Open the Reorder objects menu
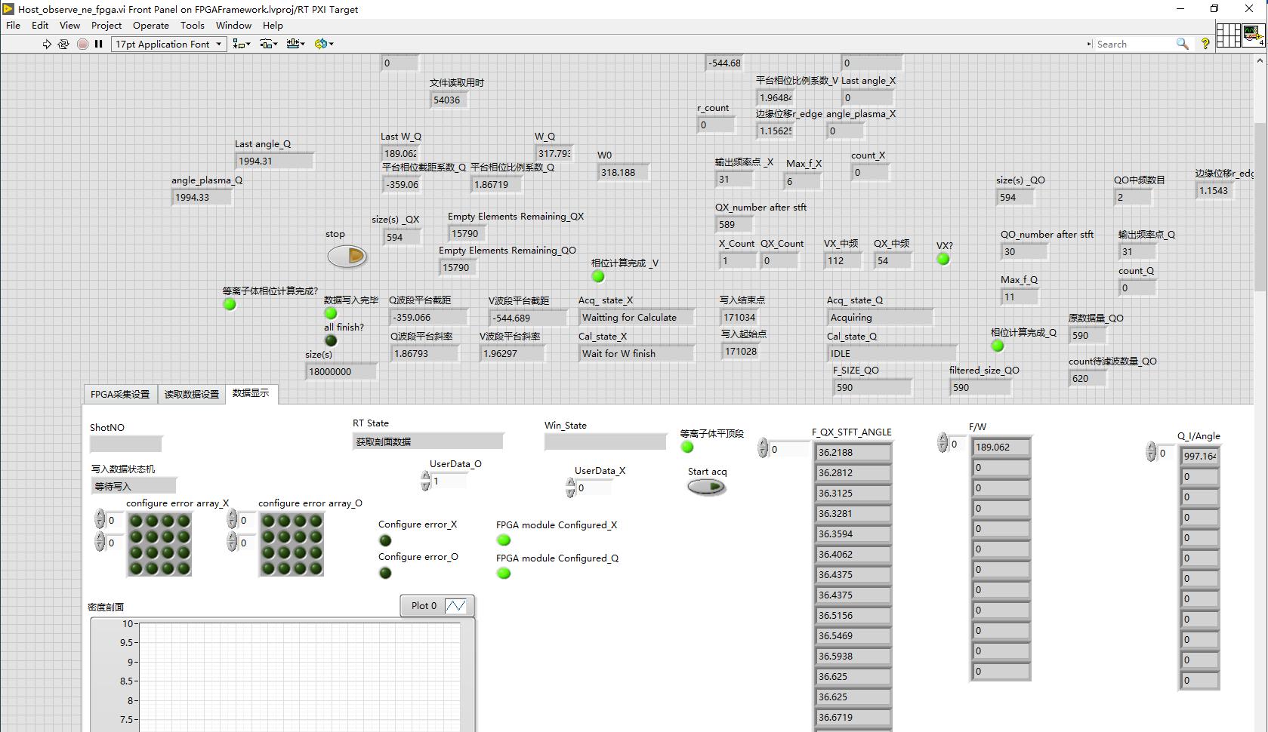 point(323,44)
